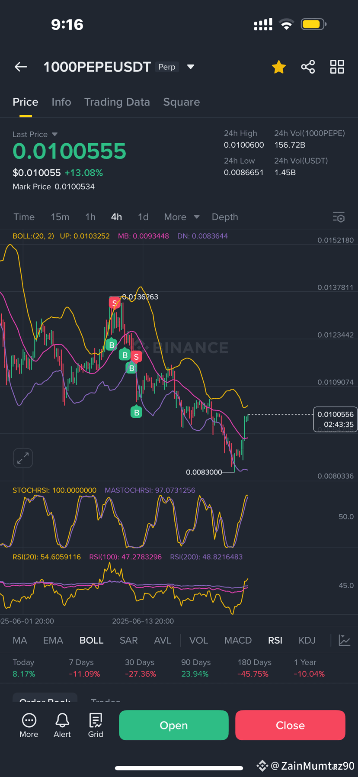This screenshot has width=358, height=777.
Task: Toggle the RSI sub-indicator
Action: (275, 640)
